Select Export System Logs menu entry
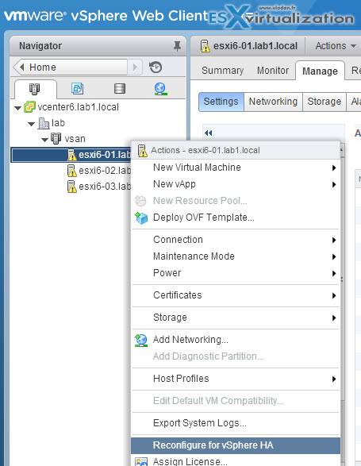This screenshot has width=361, height=466. coord(236,423)
